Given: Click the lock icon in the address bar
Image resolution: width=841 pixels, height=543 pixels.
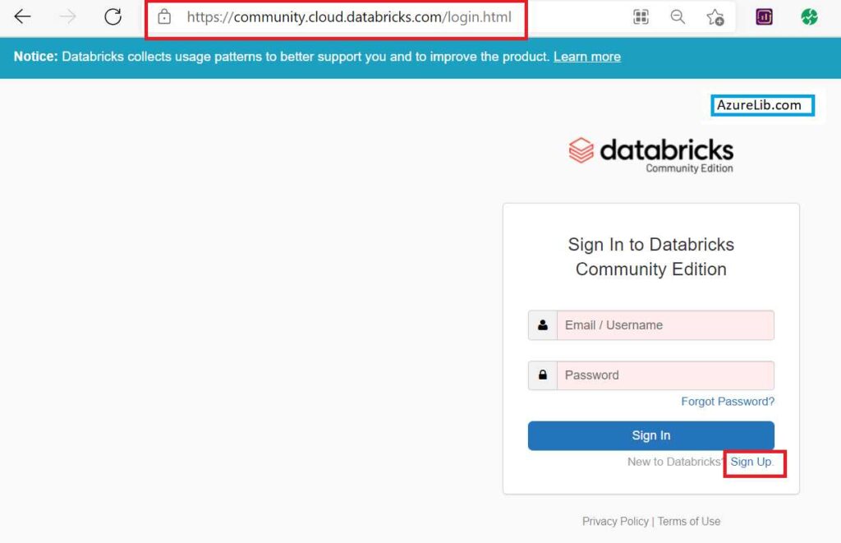Looking at the screenshot, I should click(164, 17).
